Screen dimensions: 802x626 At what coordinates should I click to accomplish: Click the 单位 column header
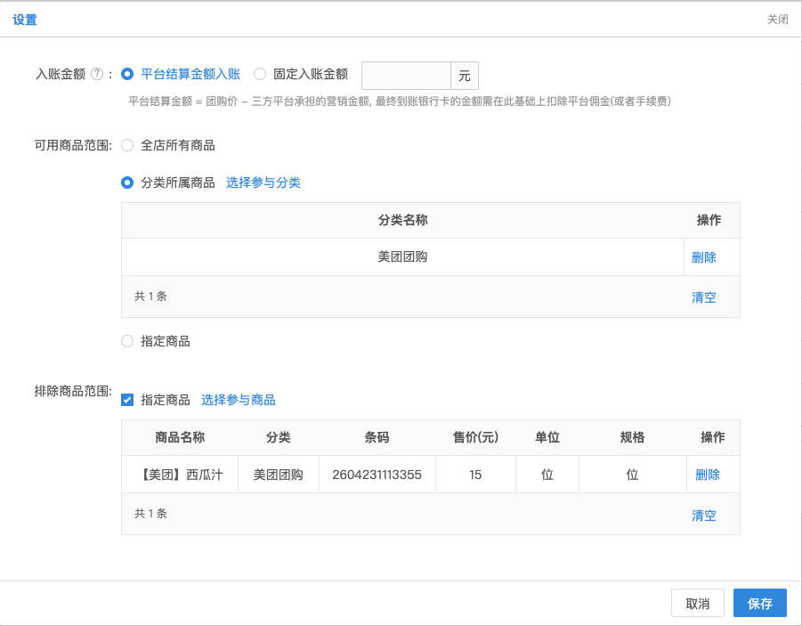click(x=547, y=437)
